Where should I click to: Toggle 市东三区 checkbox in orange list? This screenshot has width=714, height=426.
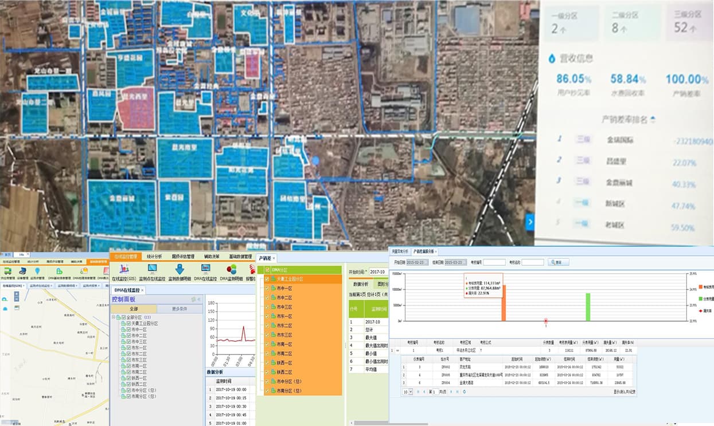(267, 335)
